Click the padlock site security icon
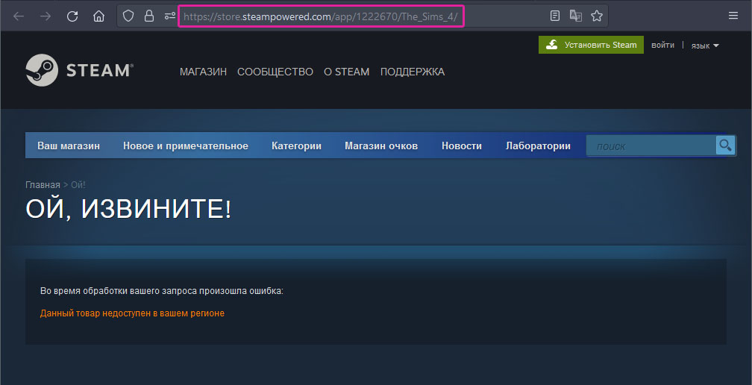Viewport: 752px width, 385px height. click(148, 16)
